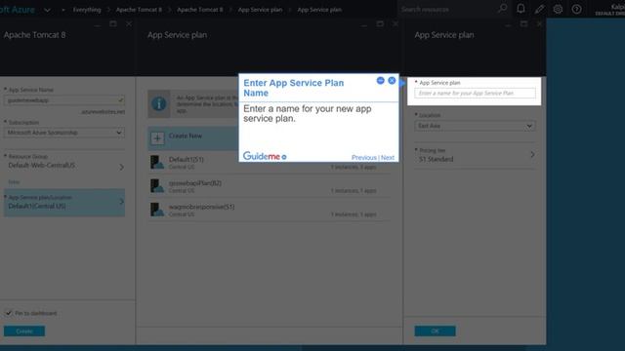Screen dimensions: 625x351
Task: Go to first Apache Tomcat 8 breadcrumb
Action: tap(139, 10)
